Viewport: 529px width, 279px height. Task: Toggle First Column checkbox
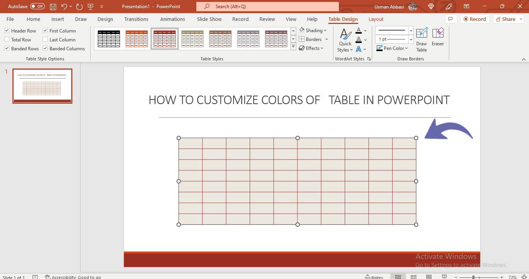coord(45,31)
